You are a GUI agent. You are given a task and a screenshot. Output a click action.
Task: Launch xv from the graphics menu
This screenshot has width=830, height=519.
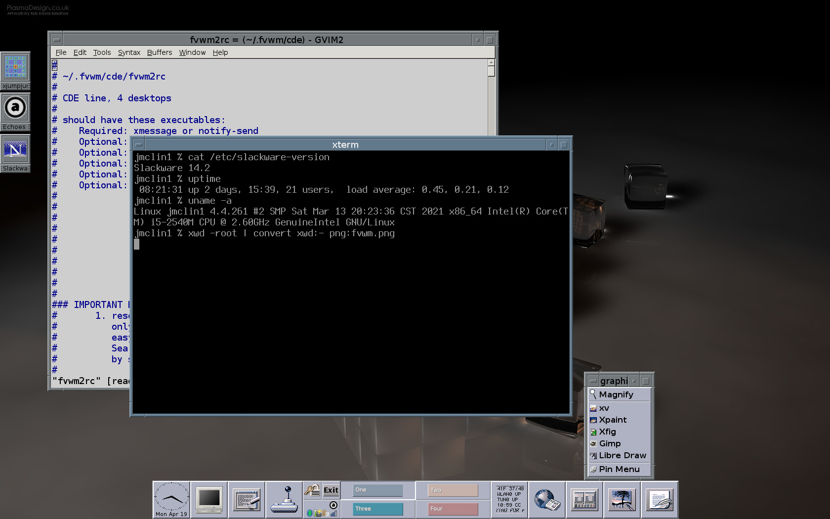[x=620, y=408]
